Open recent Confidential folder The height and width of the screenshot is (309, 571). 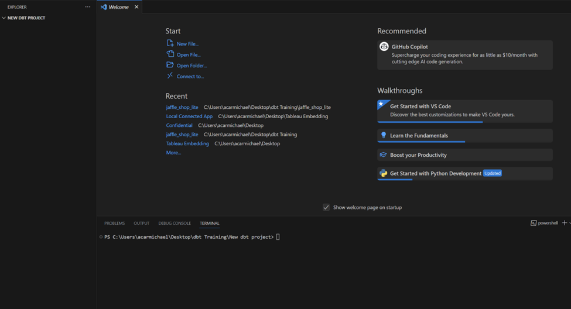tap(179, 125)
